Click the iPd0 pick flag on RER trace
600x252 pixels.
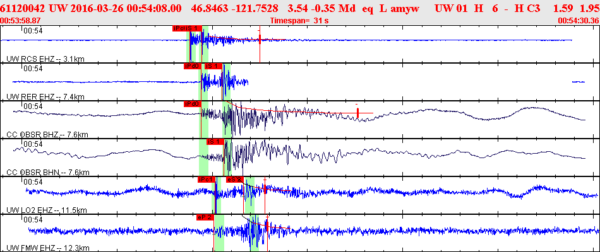pos(192,66)
